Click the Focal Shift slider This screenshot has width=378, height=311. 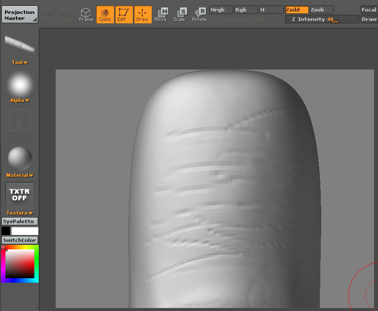tap(369, 10)
